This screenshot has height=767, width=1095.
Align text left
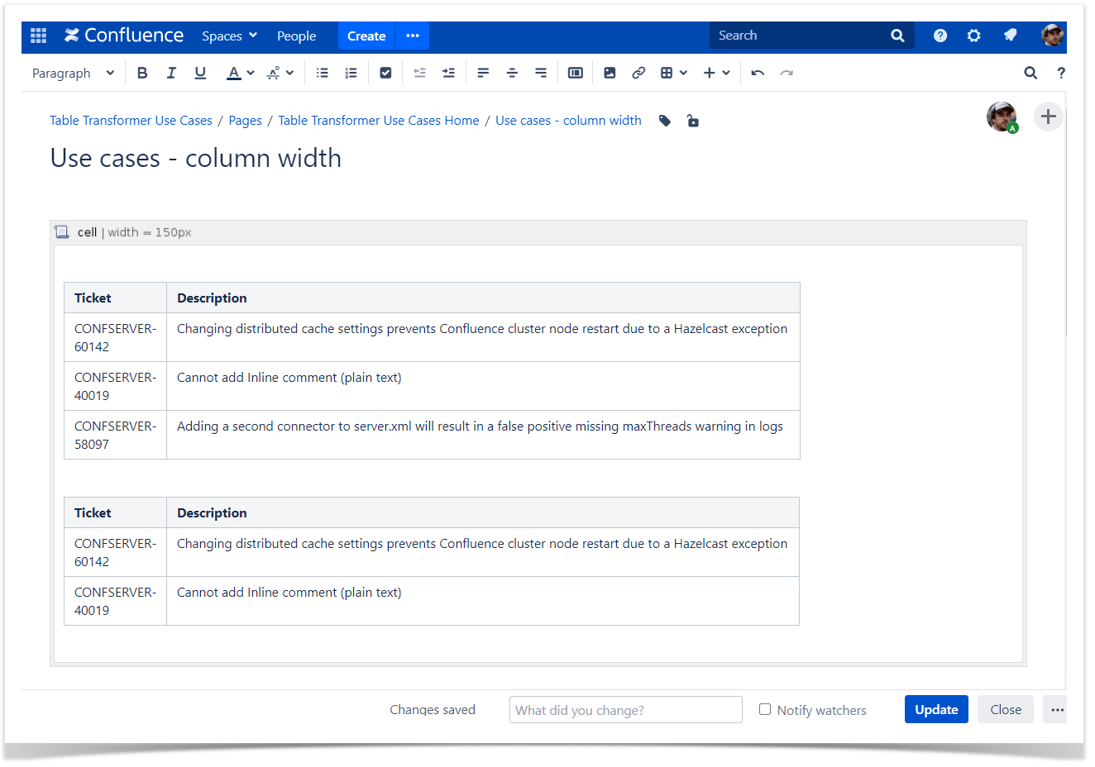coord(483,73)
